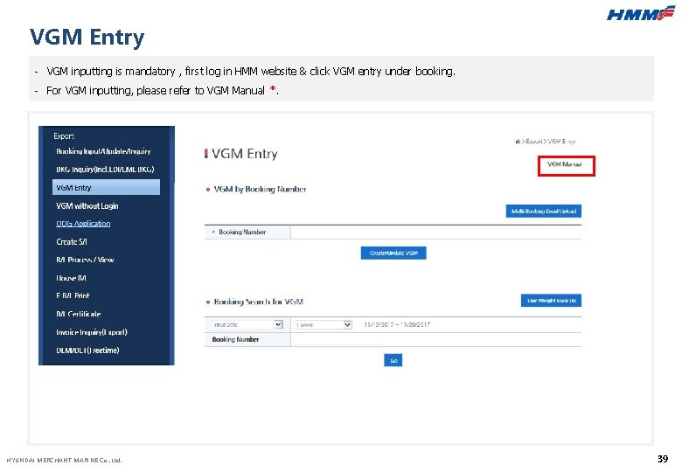Select the highlighted VGM Entry menu item
682x472 pixels.
point(106,187)
